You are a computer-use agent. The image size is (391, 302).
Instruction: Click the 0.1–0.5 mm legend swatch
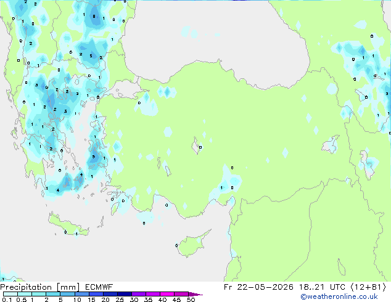(x=10, y=294)
